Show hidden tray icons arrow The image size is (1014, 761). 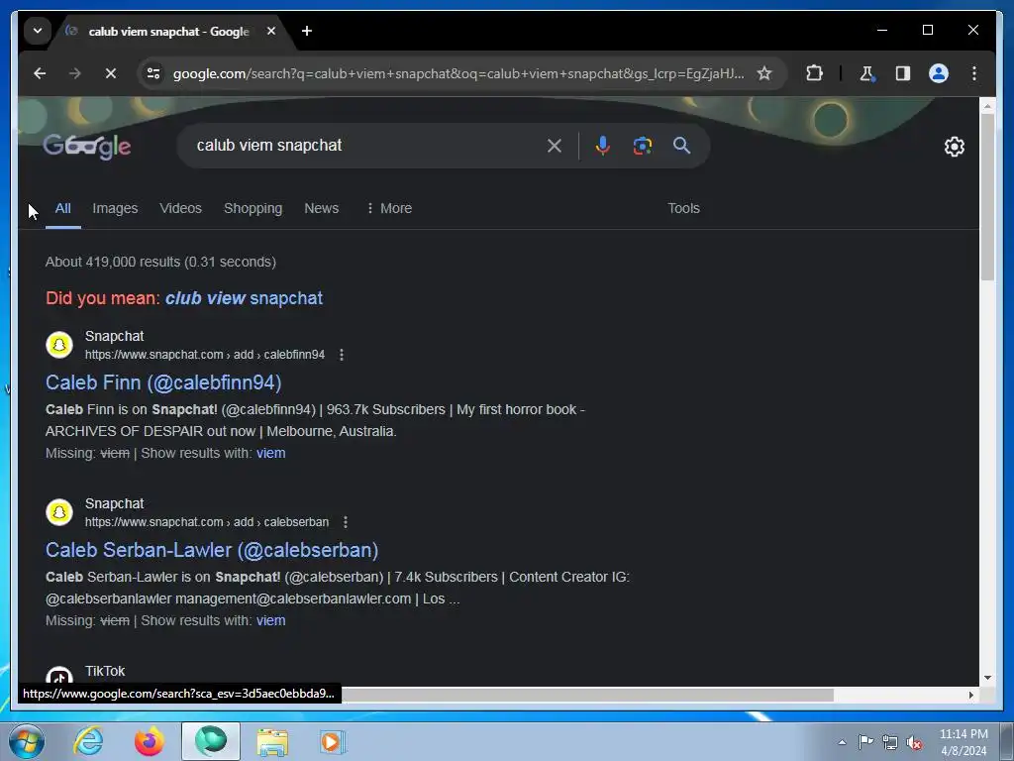(842, 742)
